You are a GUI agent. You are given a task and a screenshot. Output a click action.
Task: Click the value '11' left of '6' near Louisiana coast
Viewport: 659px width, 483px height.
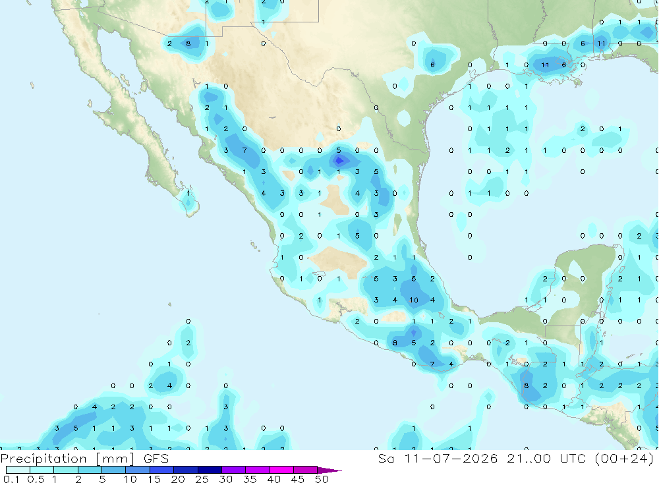tap(545, 65)
